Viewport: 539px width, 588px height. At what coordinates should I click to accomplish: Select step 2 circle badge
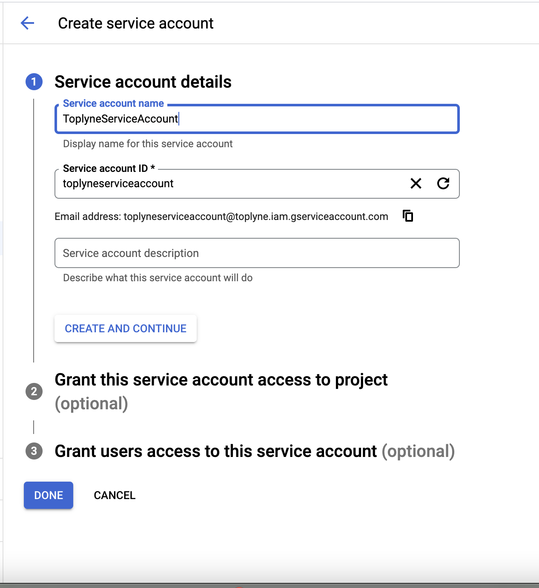(34, 391)
